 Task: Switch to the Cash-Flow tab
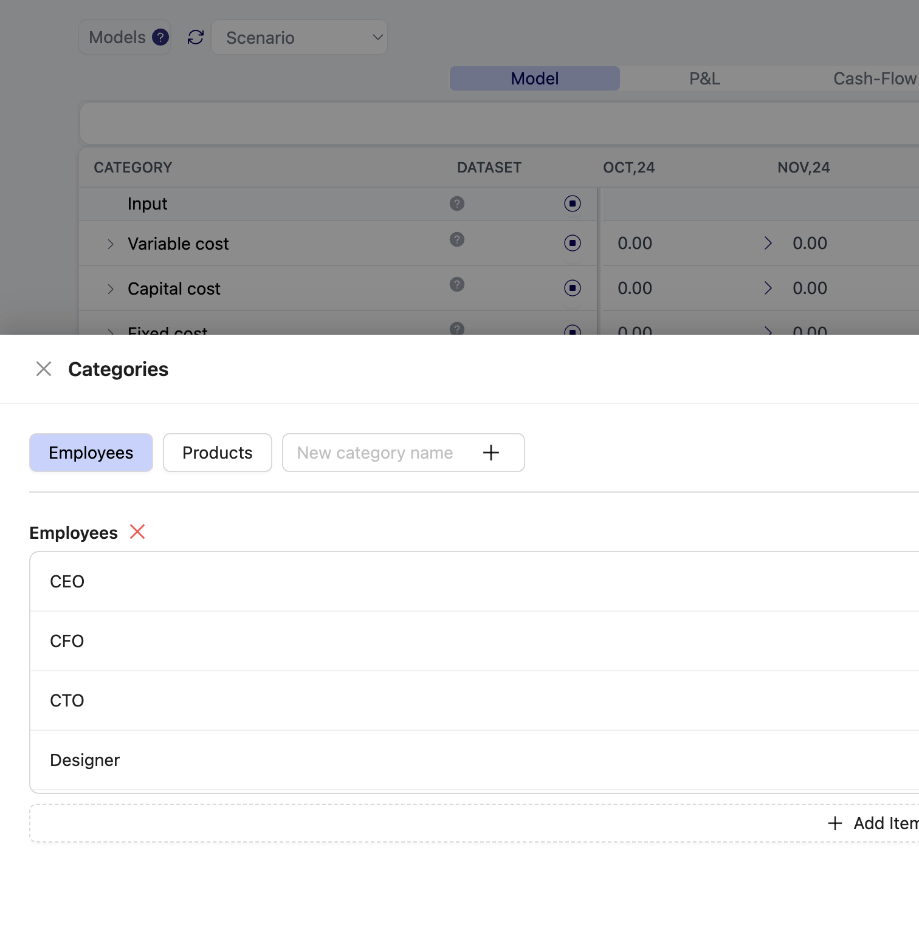[874, 78]
